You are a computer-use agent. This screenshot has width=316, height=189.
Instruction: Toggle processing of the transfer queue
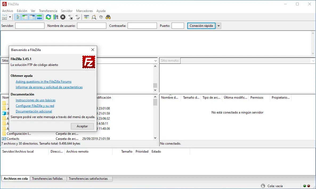pos(56,17)
